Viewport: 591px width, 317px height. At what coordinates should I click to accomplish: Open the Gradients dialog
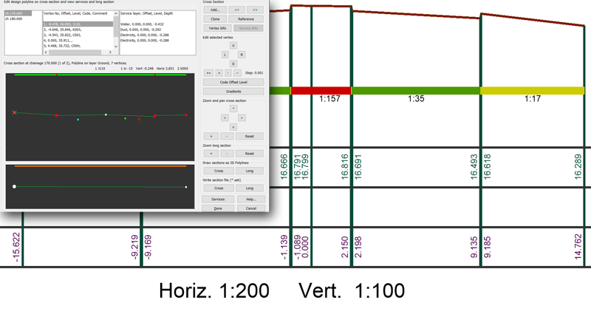[x=233, y=91]
